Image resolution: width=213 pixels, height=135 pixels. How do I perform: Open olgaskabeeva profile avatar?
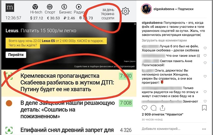(x=146, y=9)
